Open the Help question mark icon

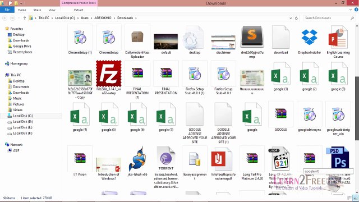click(356, 10)
